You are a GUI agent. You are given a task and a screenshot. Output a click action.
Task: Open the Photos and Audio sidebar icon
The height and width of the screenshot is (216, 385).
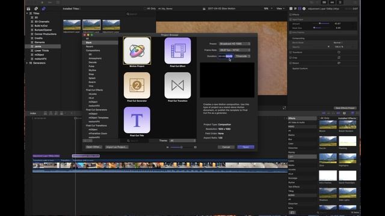tap(36, 8)
